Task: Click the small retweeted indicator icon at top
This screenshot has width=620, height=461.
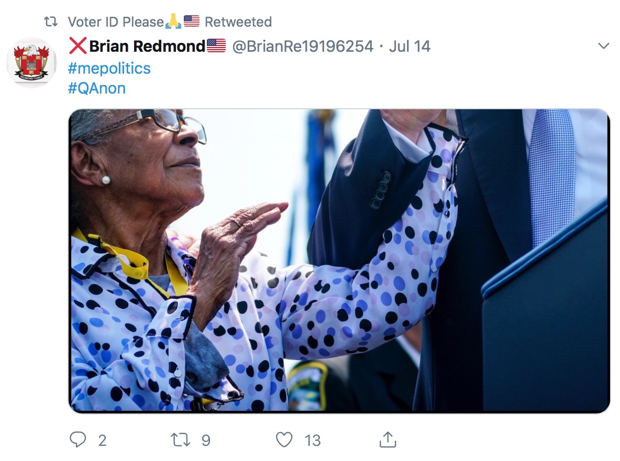Action: point(50,22)
